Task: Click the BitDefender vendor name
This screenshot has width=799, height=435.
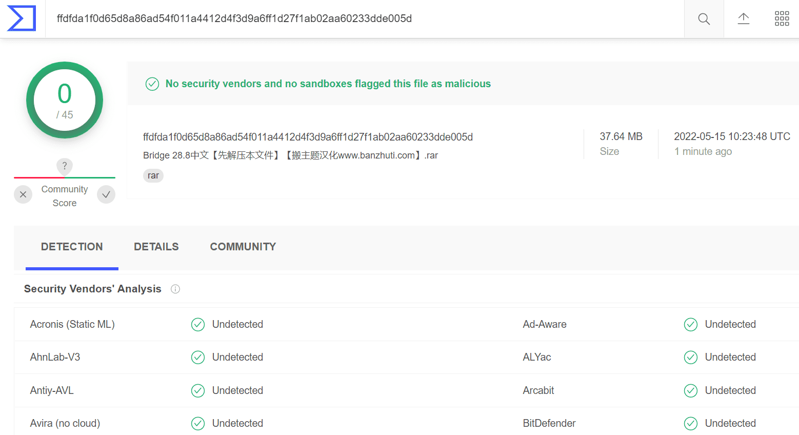Action: (x=549, y=423)
